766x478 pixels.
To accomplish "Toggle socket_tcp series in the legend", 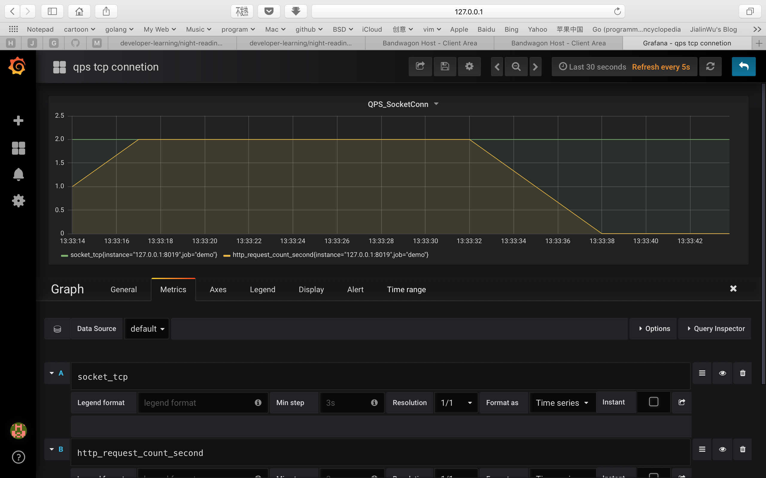I will 144,255.
